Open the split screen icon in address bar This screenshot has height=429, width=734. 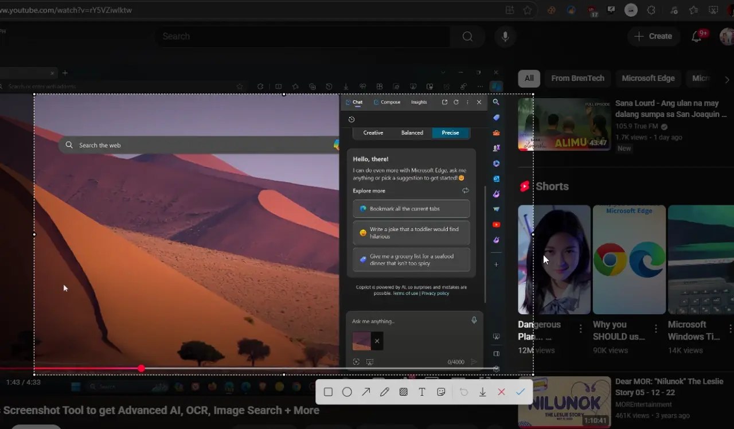tap(509, 10)
